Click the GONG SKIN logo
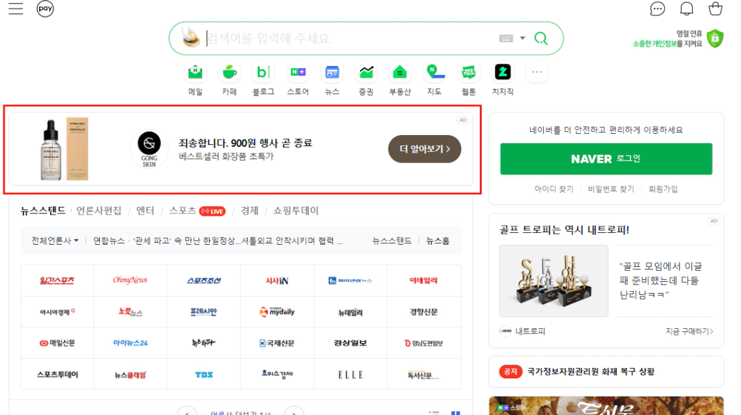741x415 pixels. coord(149,149)
